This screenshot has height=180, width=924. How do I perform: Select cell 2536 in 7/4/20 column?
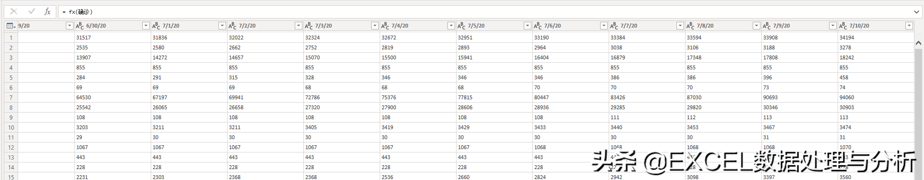point(418,177)
